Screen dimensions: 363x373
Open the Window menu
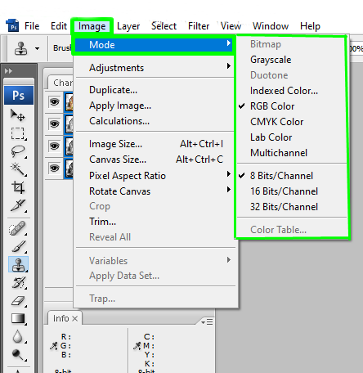(x=271, y=26)
